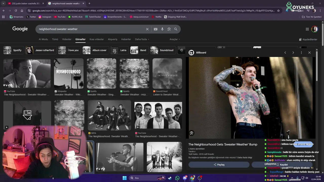The image size is (324, 182).
Task: Open Kaydedilenler saved items
Action: pos(308,39)
